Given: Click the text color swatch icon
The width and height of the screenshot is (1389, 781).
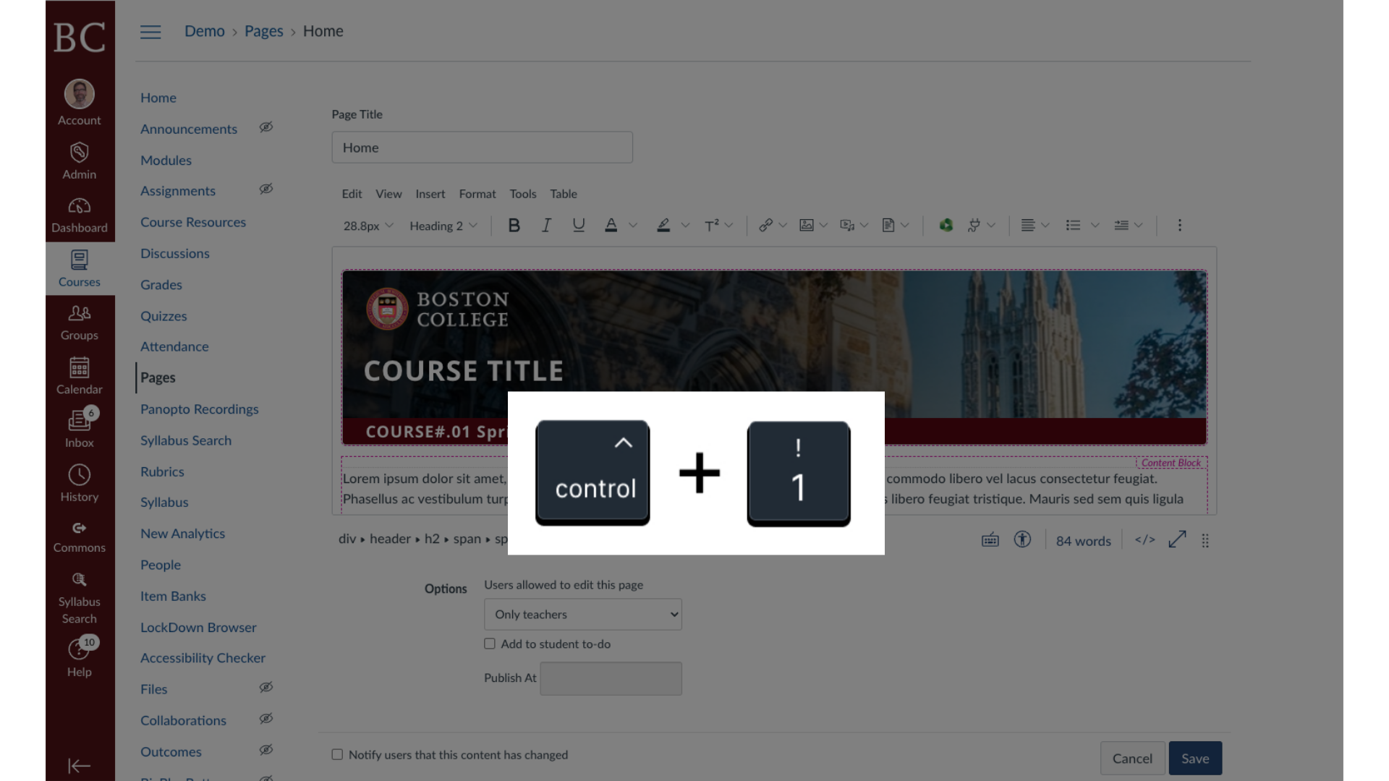Looking at the screenshot, I should tap(611, 225).
